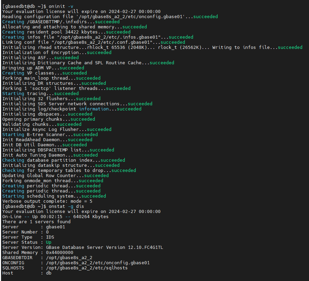
Task: Click the Shared Memory value 0x44000000
Action: 59,252
